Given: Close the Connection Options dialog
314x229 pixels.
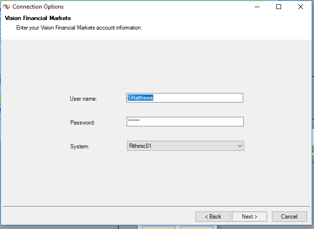Looking at the screenshot, I should [x=301, y=7].
